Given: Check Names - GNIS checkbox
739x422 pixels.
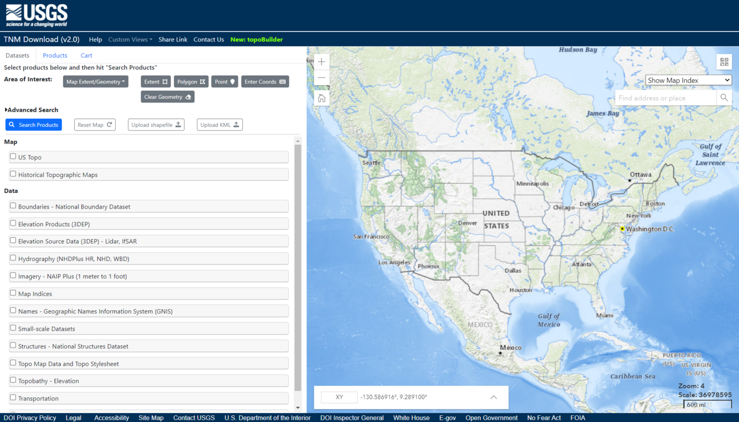Looking at the screenshot, I should (x=13, y=311).
